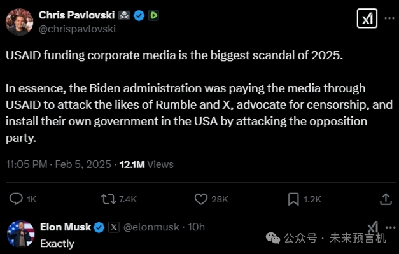This screenshot has height=254, width=399.
Task: Open more options on Elon Musk's reply
Action: [390, 227]
